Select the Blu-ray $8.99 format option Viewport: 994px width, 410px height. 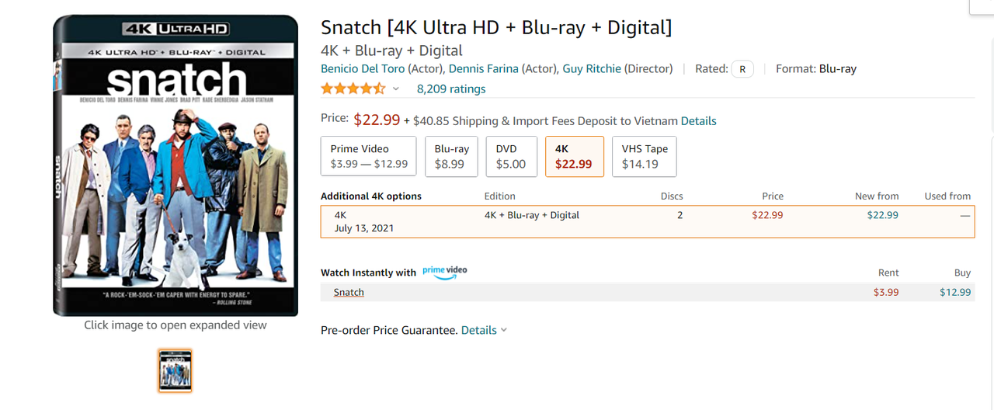coord(451,156)
